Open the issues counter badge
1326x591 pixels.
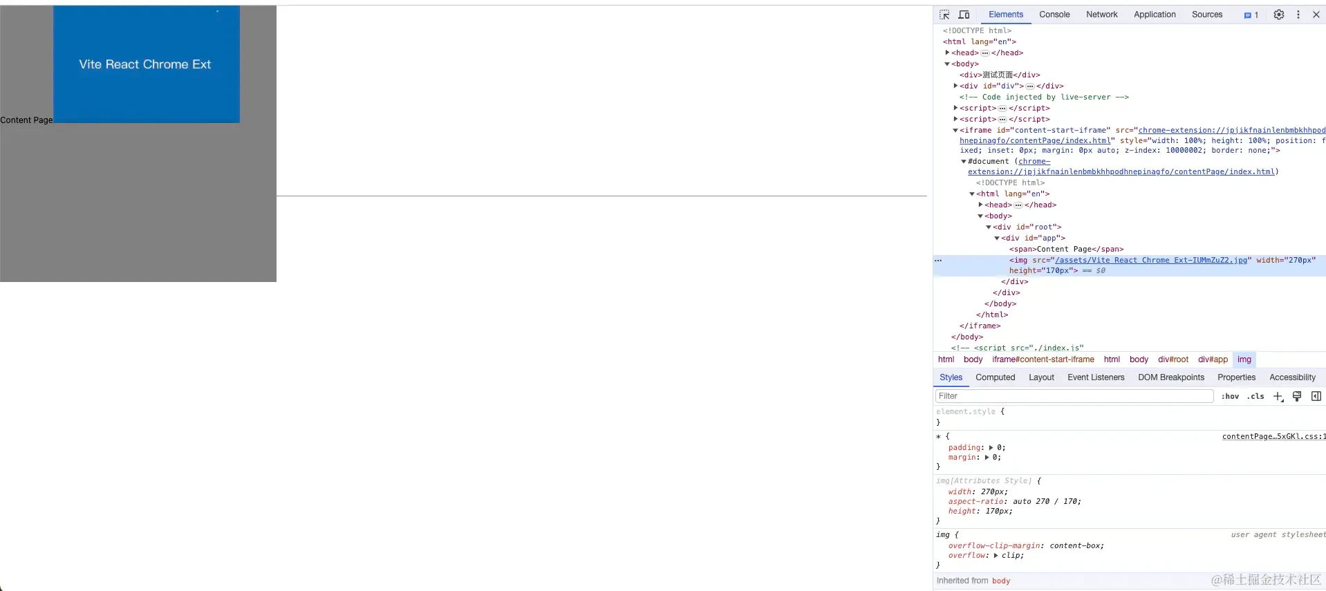[1251, 15]
